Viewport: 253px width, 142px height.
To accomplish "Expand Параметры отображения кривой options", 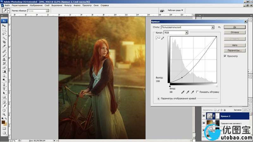I will [x=158, y=98].
